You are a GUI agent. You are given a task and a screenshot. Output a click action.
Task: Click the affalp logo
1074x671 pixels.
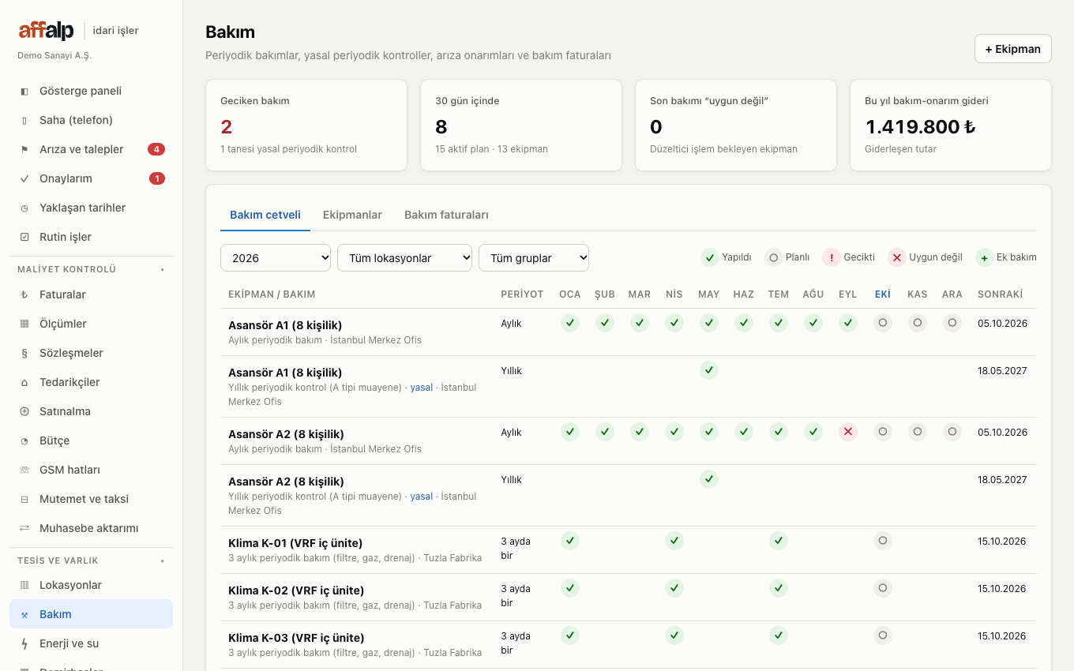pos(46,31)
